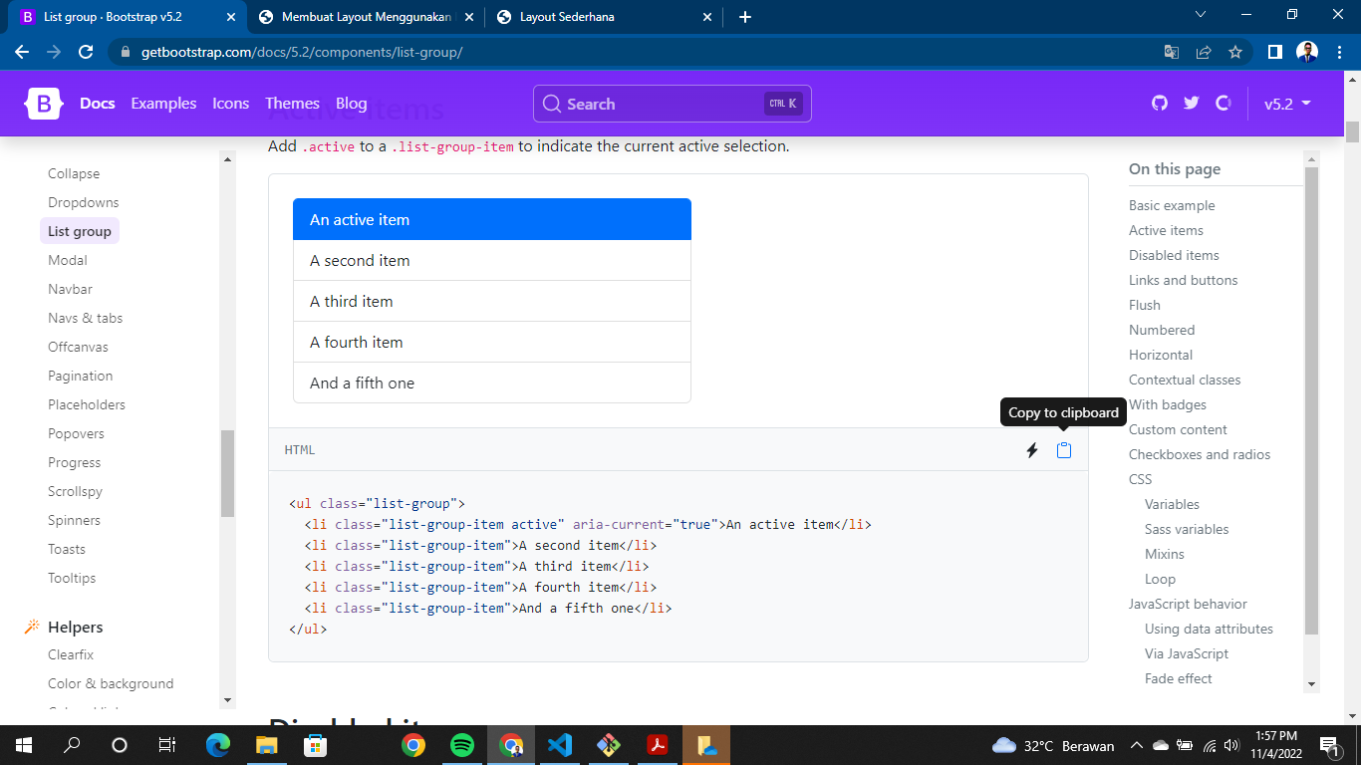
Task: Click 'And a fifth one' list entry
Action: pos(492,382)
